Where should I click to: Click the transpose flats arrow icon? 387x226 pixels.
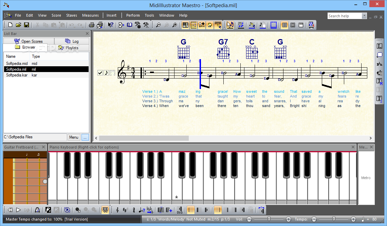tap(150, 210)
